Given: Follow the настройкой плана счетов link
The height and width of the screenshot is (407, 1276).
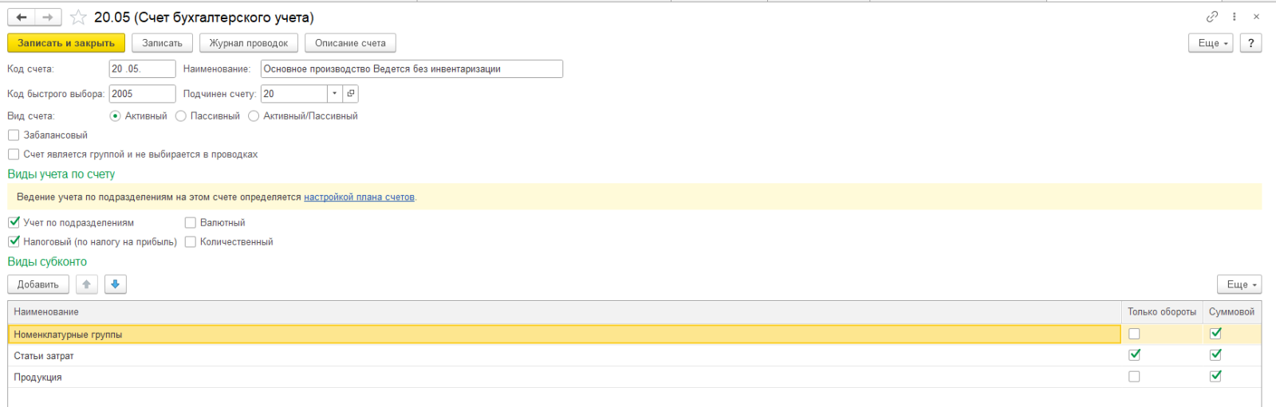Looking at the screenshot, I should (x=359, y=197).
